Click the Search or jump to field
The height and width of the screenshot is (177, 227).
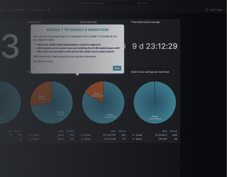click(114, 3)
